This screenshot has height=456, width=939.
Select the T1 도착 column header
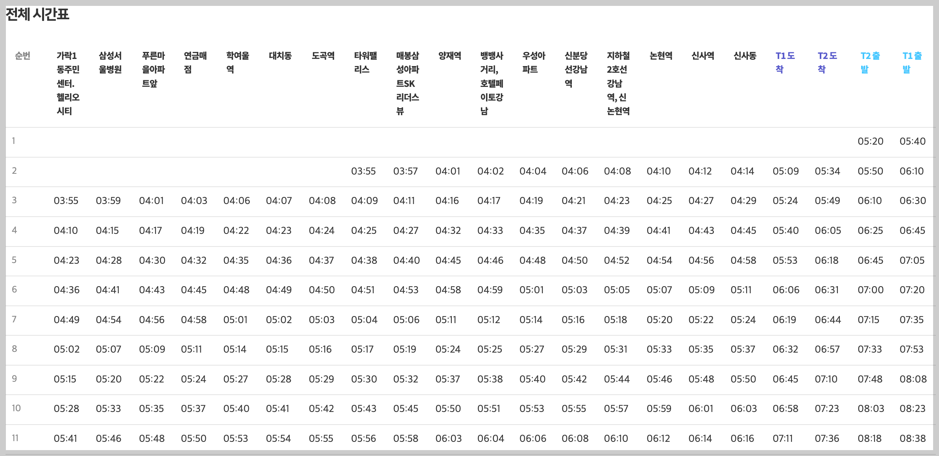coord(785,63)
